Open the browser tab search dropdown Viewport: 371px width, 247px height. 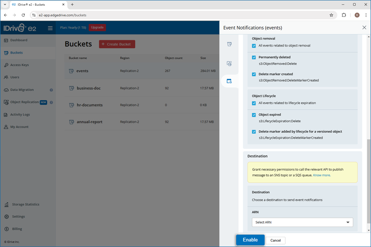tap(5, 5)
